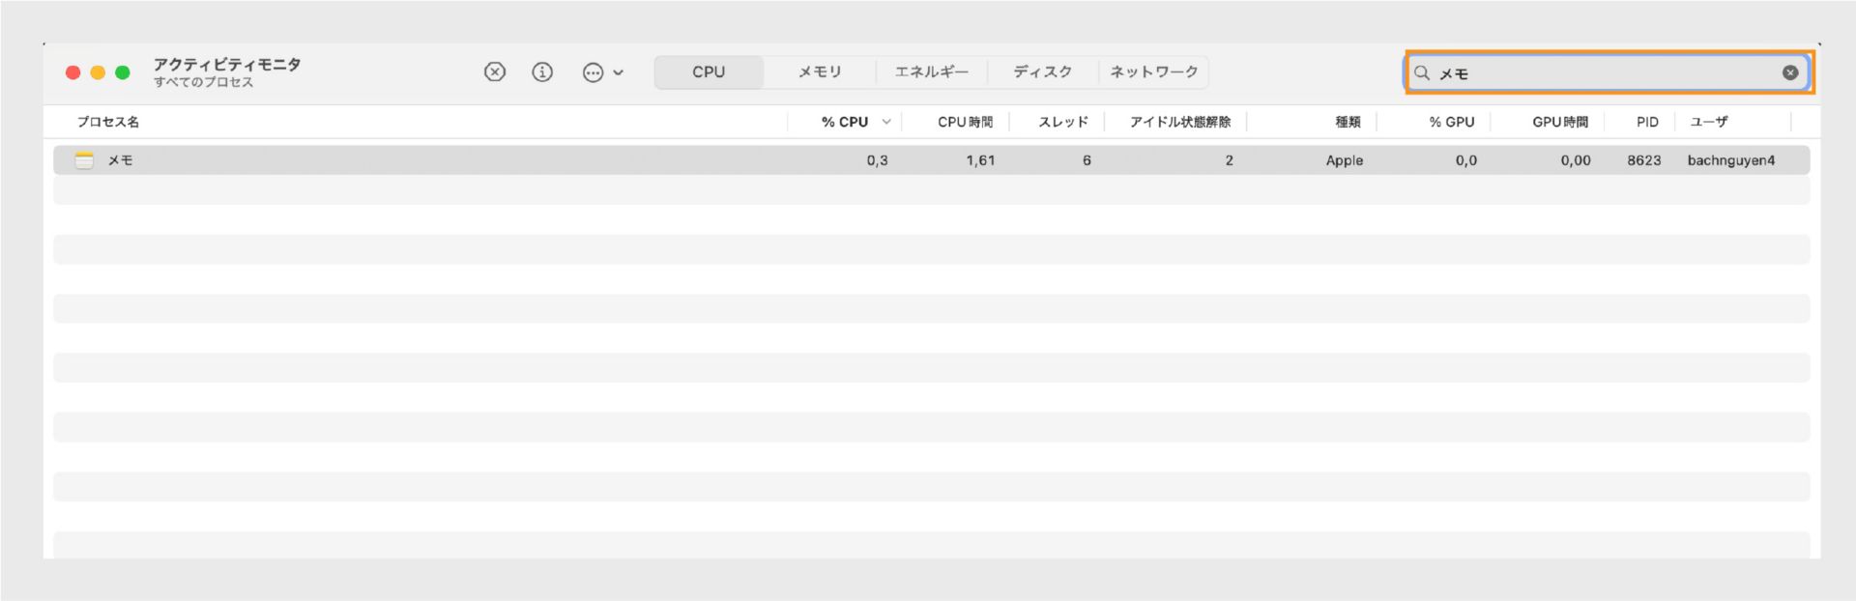Screen dimensions: 1856x601
Task: Click idle wake-ups value 2
Action: coord(1230,160)
